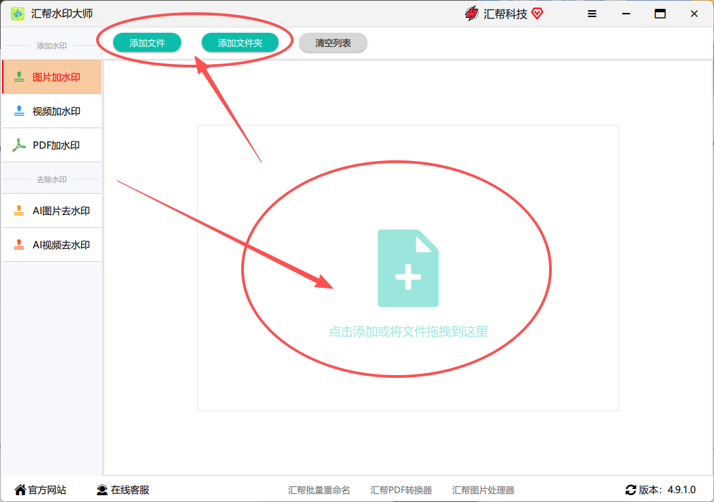Click the orange stamp icon for AI图片去水印

(19, 210)
